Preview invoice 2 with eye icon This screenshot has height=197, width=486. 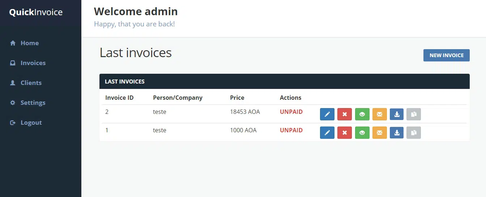[362, 114]
